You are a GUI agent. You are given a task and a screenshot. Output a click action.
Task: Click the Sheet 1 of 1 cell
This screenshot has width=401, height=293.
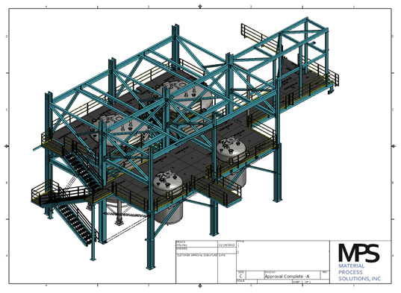[x=311, y=282]
